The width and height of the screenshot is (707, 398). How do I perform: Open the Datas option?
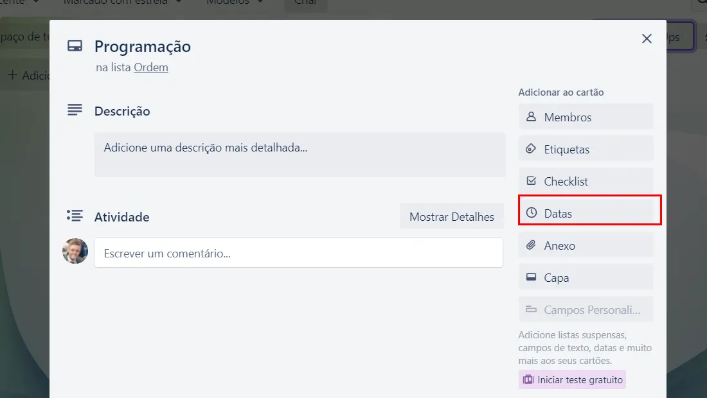586,213
